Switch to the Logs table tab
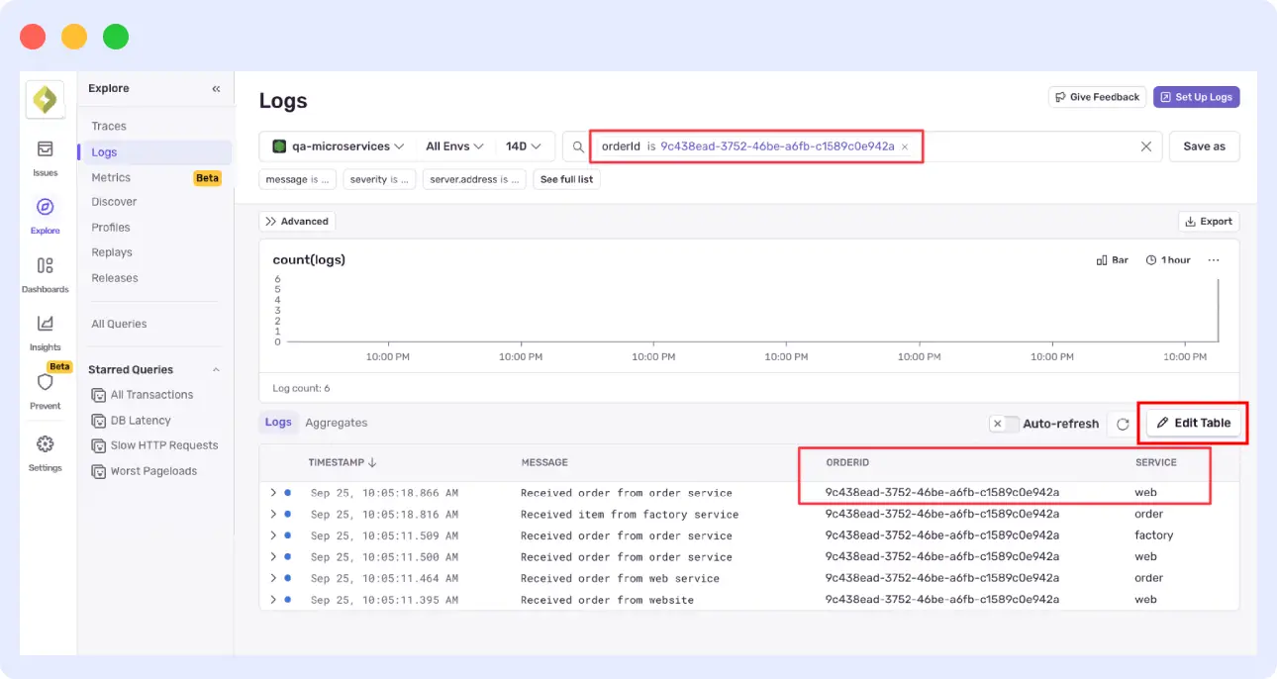Viewport: 1277px width, 679px height. coord(278,423)
